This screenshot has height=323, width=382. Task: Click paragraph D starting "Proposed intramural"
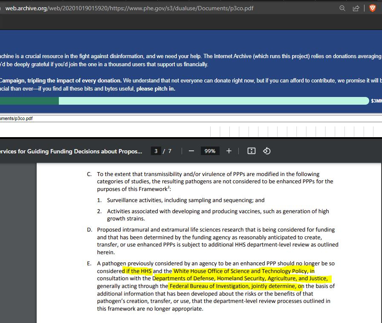coord(217,241)
